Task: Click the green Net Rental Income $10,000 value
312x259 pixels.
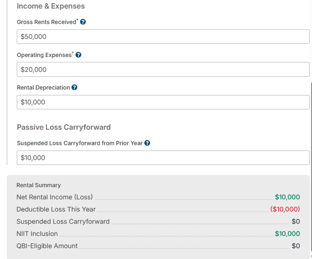Action: tap(287, 197)
